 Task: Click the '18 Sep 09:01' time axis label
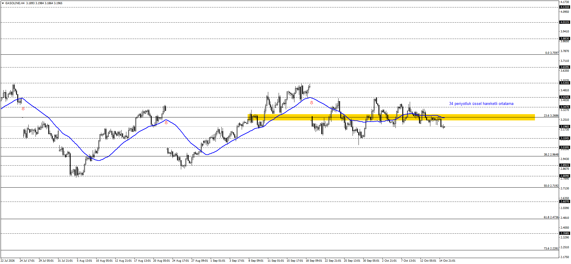tap(314, 261)
